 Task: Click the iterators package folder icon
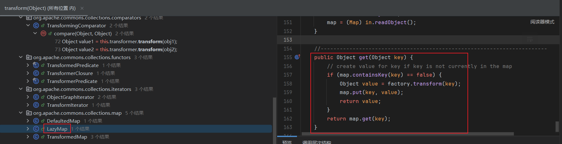click(29, 89)
